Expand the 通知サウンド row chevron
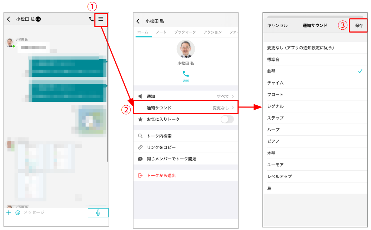The width and height of the screenshot is (371, 230). (x=233, y=107)
